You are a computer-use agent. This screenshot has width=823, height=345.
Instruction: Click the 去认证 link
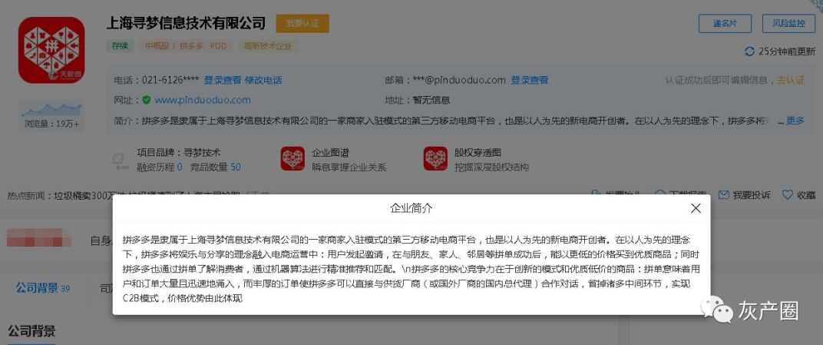pyautogui.click(x=791, y=81)
